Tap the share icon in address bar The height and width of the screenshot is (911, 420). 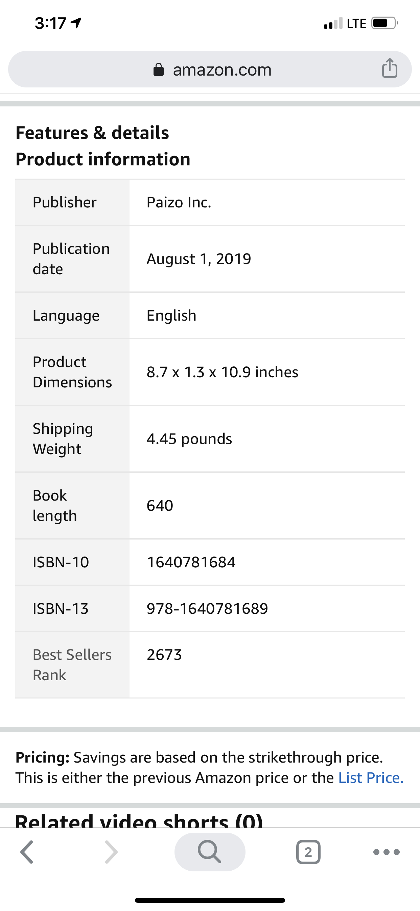coord(389,68)
